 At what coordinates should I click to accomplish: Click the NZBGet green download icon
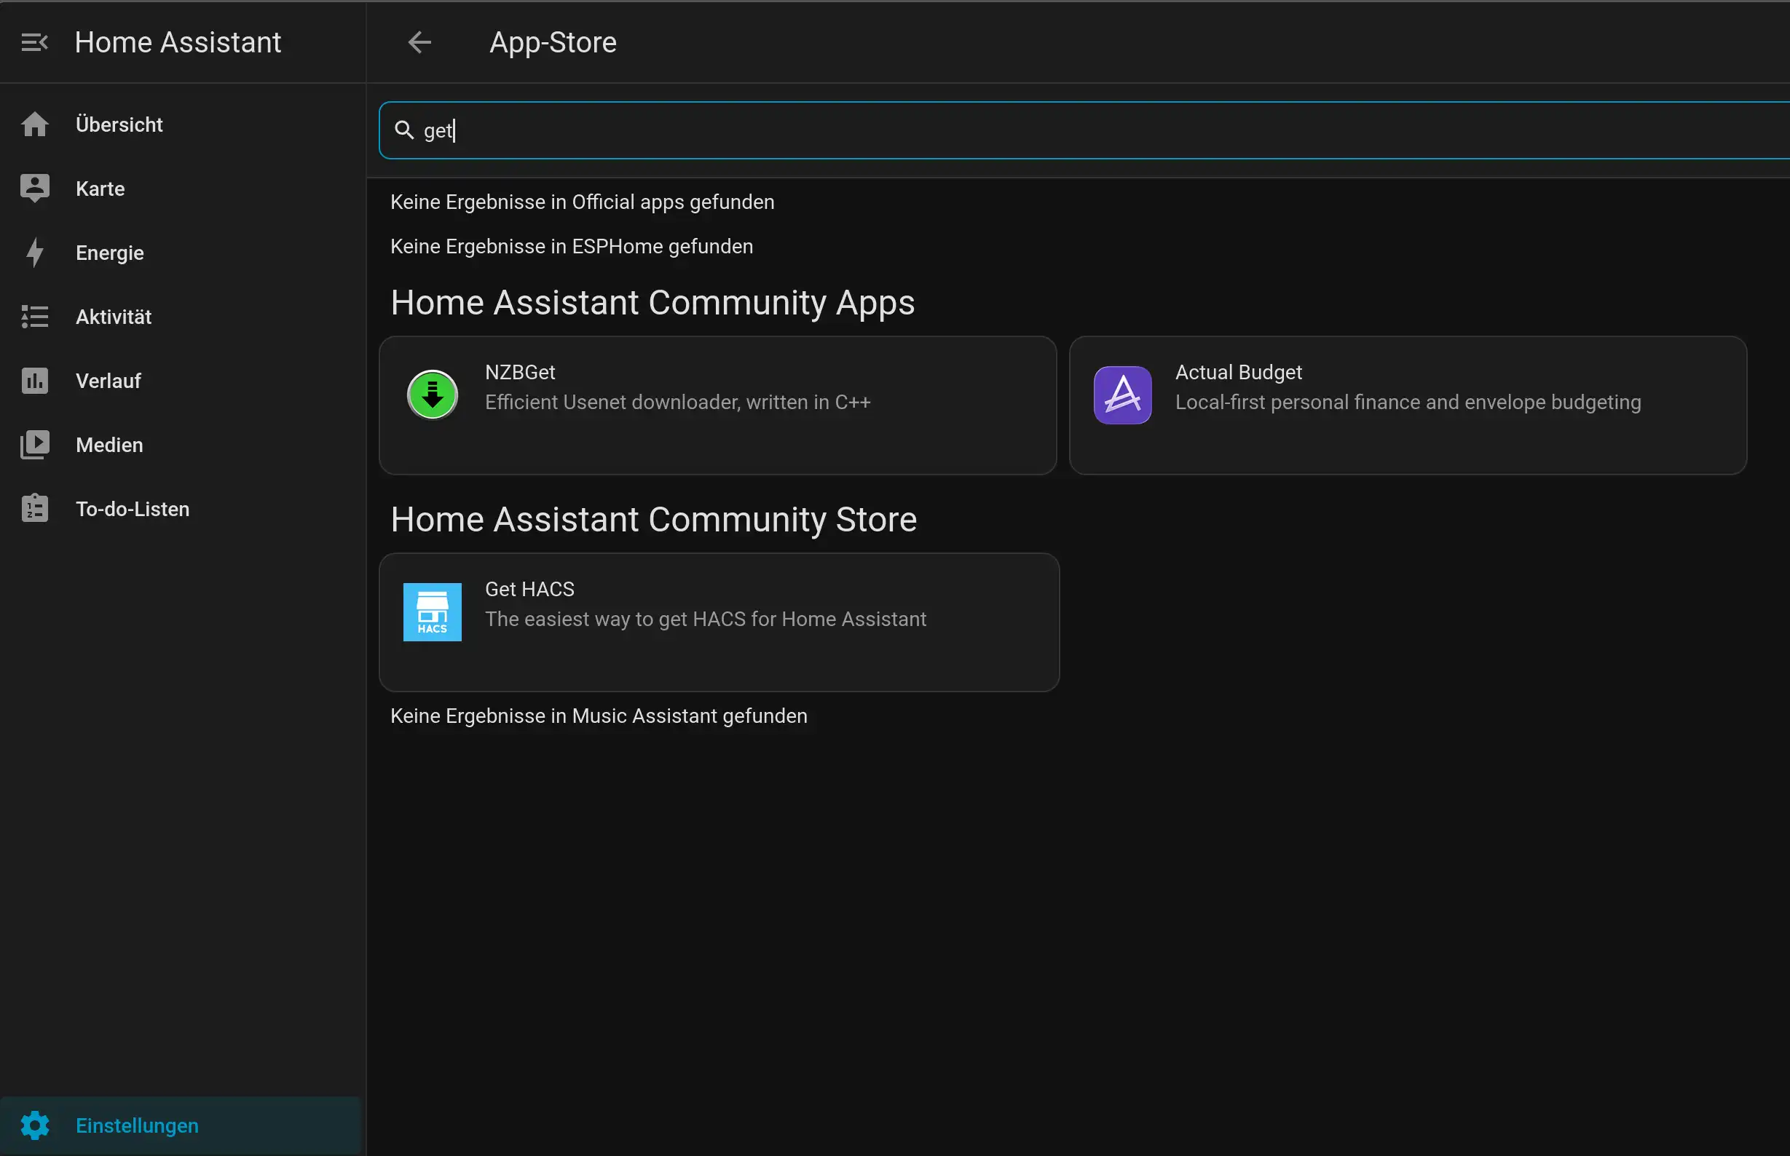433,395
